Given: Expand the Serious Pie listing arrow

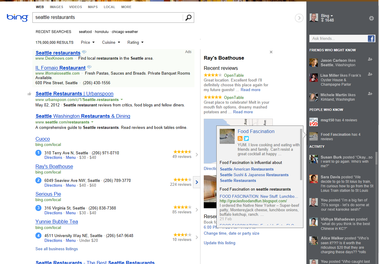Looking at the screenshot, I should [x=197, y=210].
